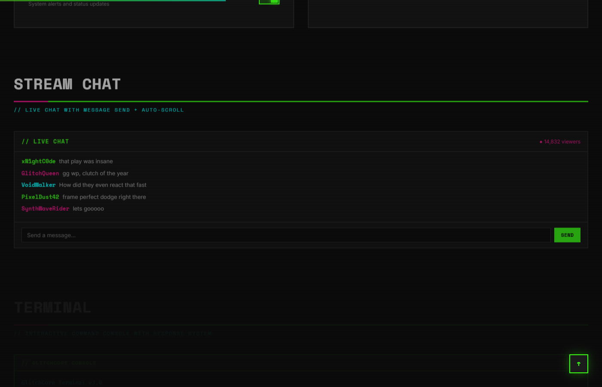Click the TERMINAL section heading
The width and height of the screenshot is (602, 387).
pos(52,307)
